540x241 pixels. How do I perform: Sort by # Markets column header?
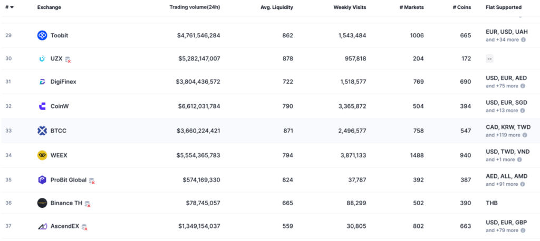[411, 7]
